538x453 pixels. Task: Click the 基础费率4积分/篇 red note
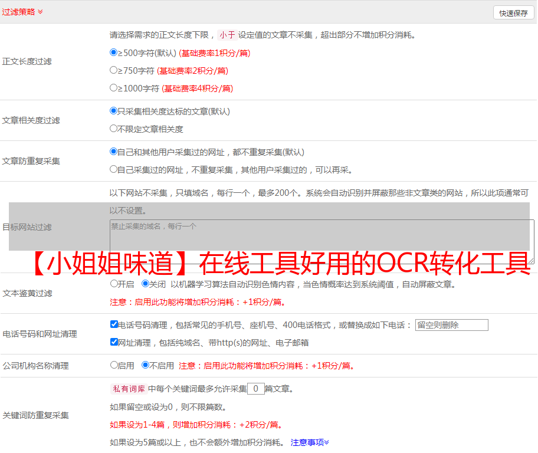(x=197, y=88)
